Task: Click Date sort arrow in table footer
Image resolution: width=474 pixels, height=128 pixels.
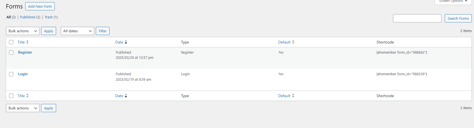Action: pyautogui.click(x=126, y=96)
